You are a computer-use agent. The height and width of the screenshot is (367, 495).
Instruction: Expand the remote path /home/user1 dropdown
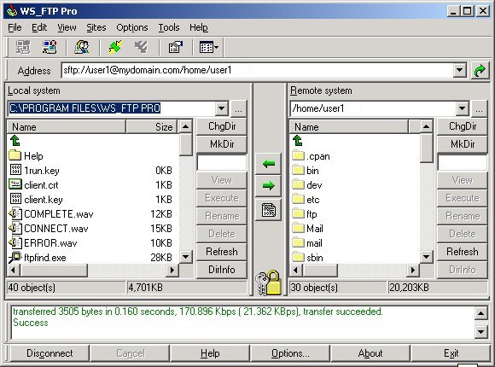coord(463,108)
